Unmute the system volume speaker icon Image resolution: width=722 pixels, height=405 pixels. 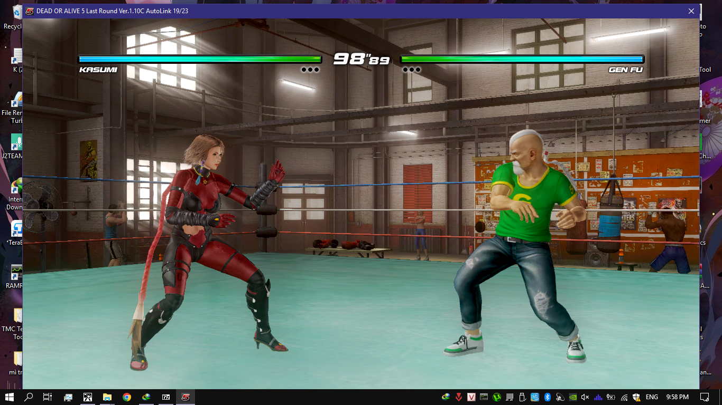(x=585, y=397)
